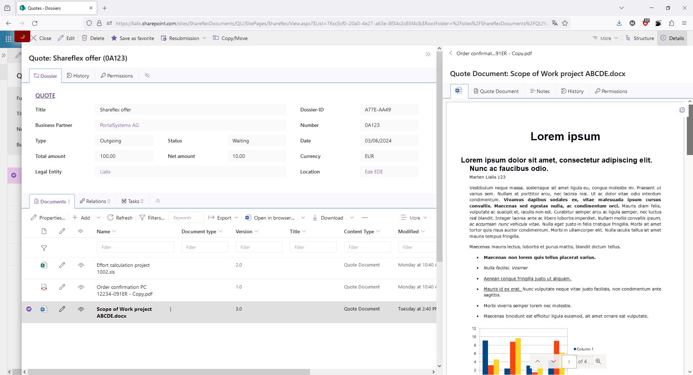Select the Refresh icon above the document list
Screen dimensions: 693x375
111,217
